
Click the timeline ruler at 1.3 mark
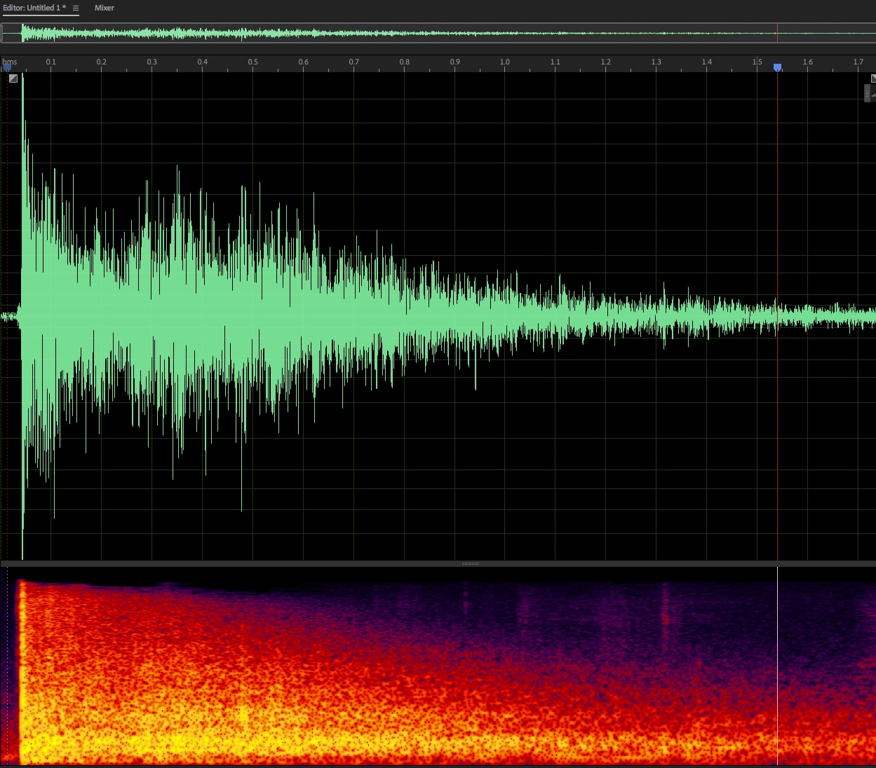656,62
